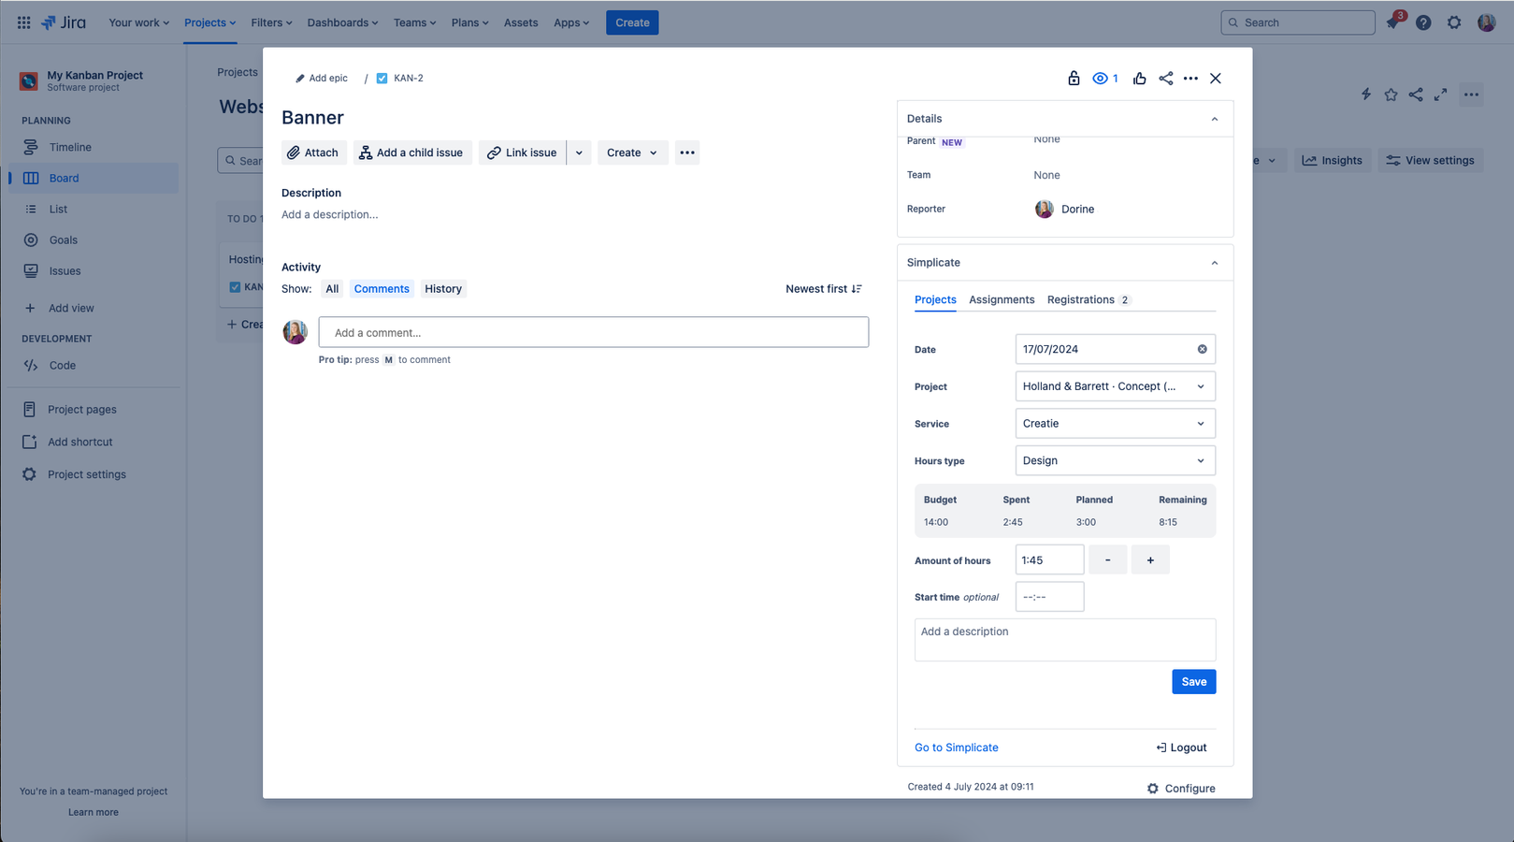The width and height of the screenshot is (1514, 842).
Task: Click the Amount of hours field
Action: pyautogui.click(x=1050, y=560)
